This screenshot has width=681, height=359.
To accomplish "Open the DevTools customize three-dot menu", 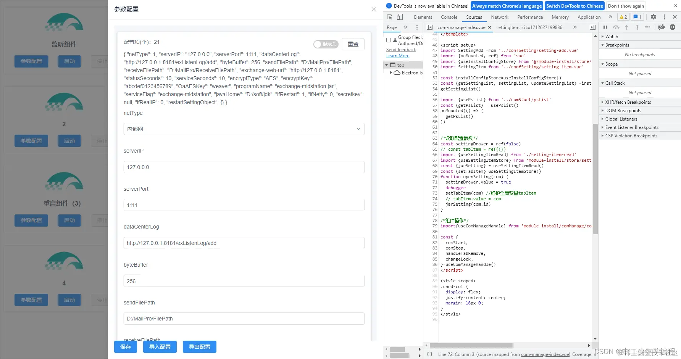I will pyautogui.click(x=664, y=17).
